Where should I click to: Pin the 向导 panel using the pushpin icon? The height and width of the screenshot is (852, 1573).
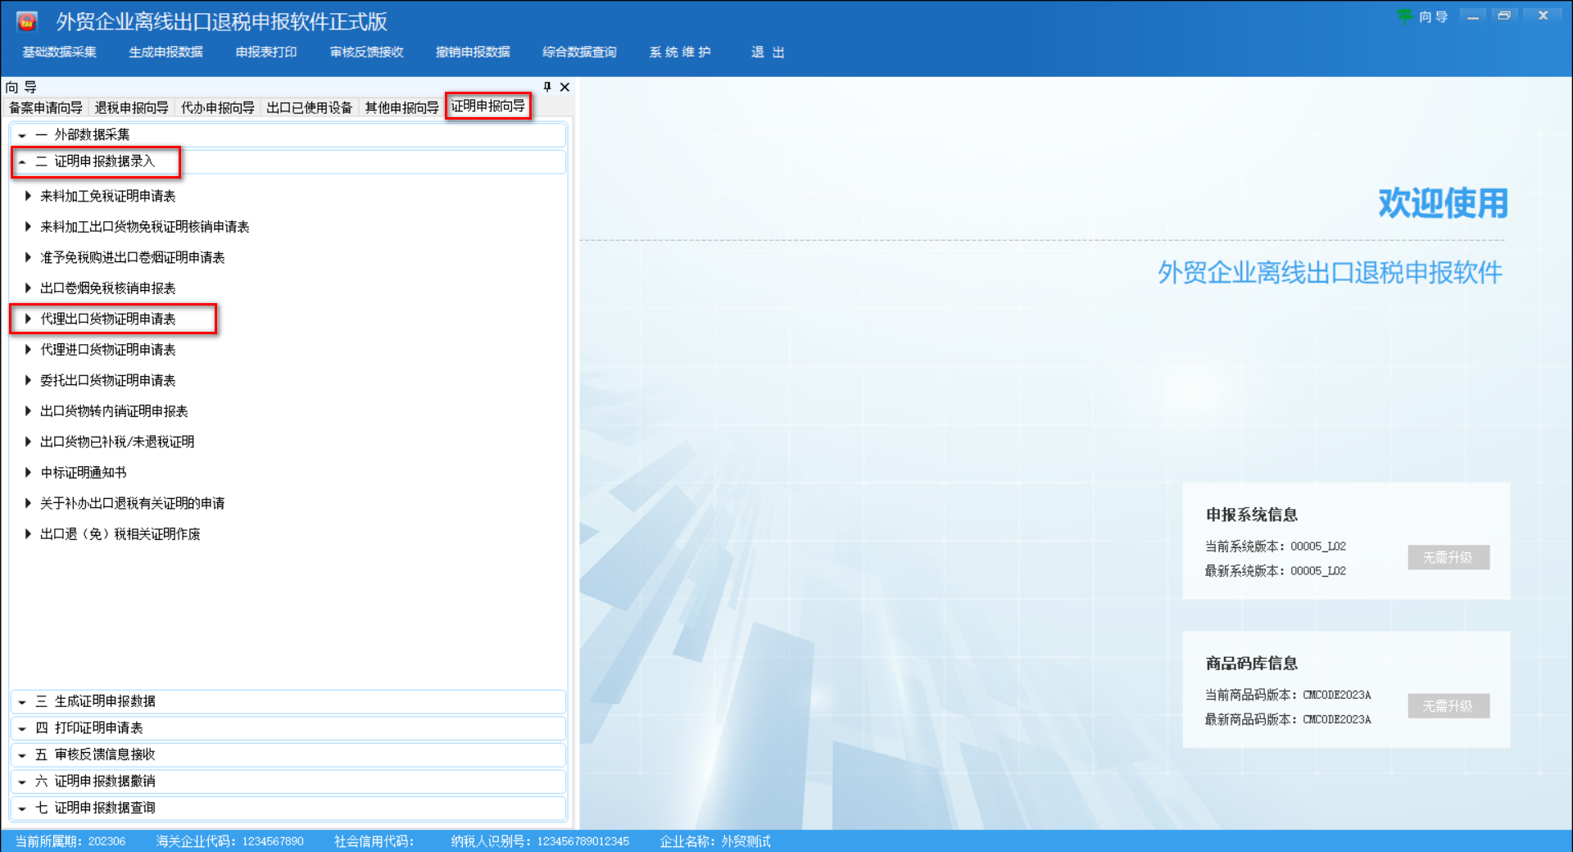pos(547,87)
